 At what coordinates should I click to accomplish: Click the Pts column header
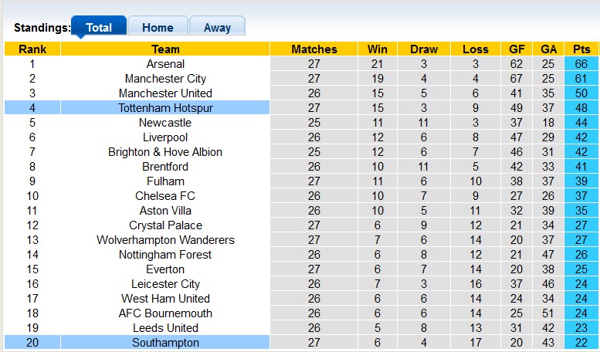[581, 49]
